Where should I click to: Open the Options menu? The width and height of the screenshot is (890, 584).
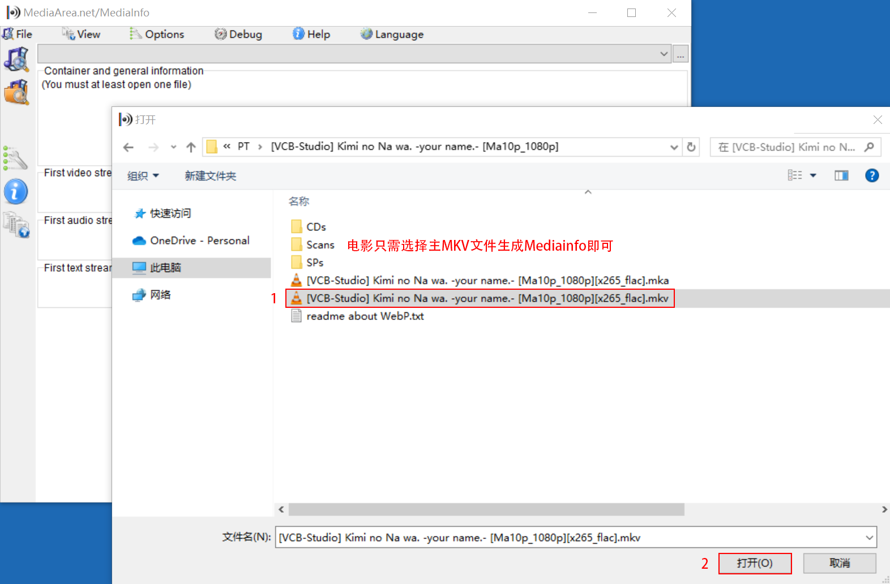(157, 35)
